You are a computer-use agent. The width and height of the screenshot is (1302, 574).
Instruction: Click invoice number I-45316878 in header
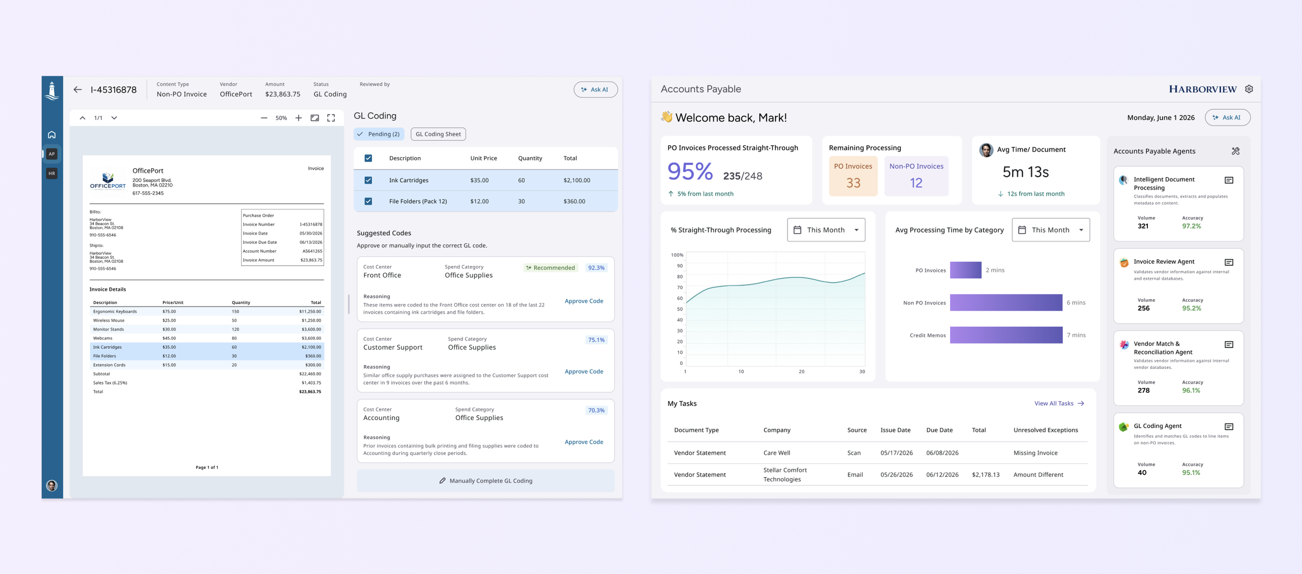point(114,90)
